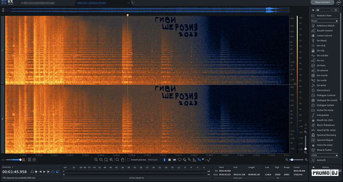Screen dimensions: 343x182
Task: Open the Breath Control module
Action: (324, 31)
